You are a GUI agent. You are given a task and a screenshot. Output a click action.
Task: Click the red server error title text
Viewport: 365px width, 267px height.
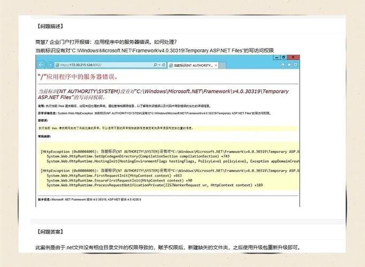[x=77, y=77]
